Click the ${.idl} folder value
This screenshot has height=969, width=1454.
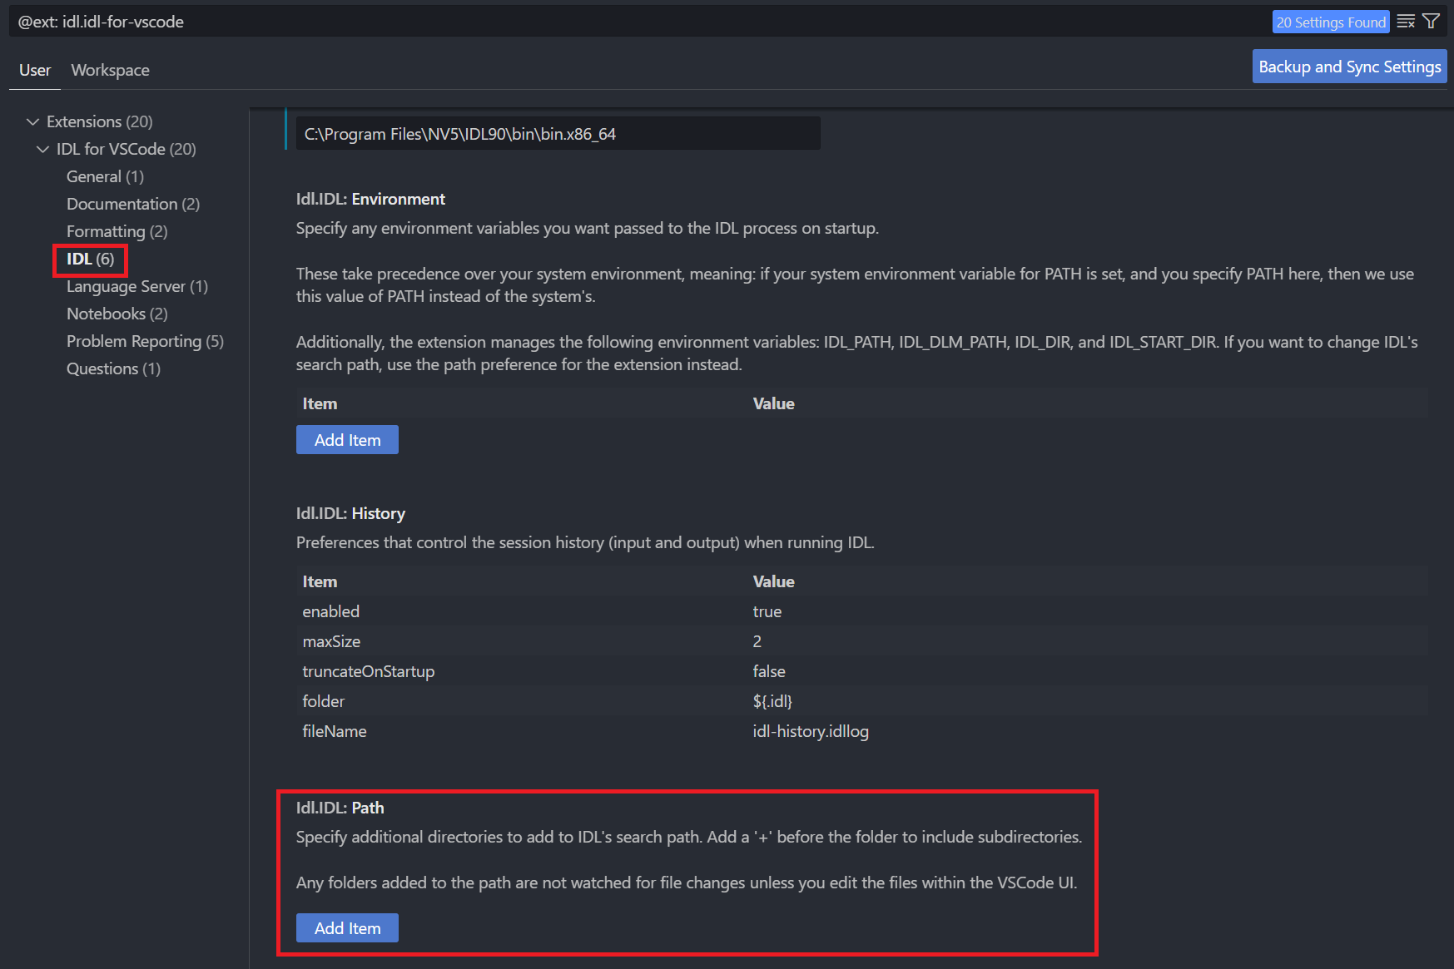(x=772, y=701)
